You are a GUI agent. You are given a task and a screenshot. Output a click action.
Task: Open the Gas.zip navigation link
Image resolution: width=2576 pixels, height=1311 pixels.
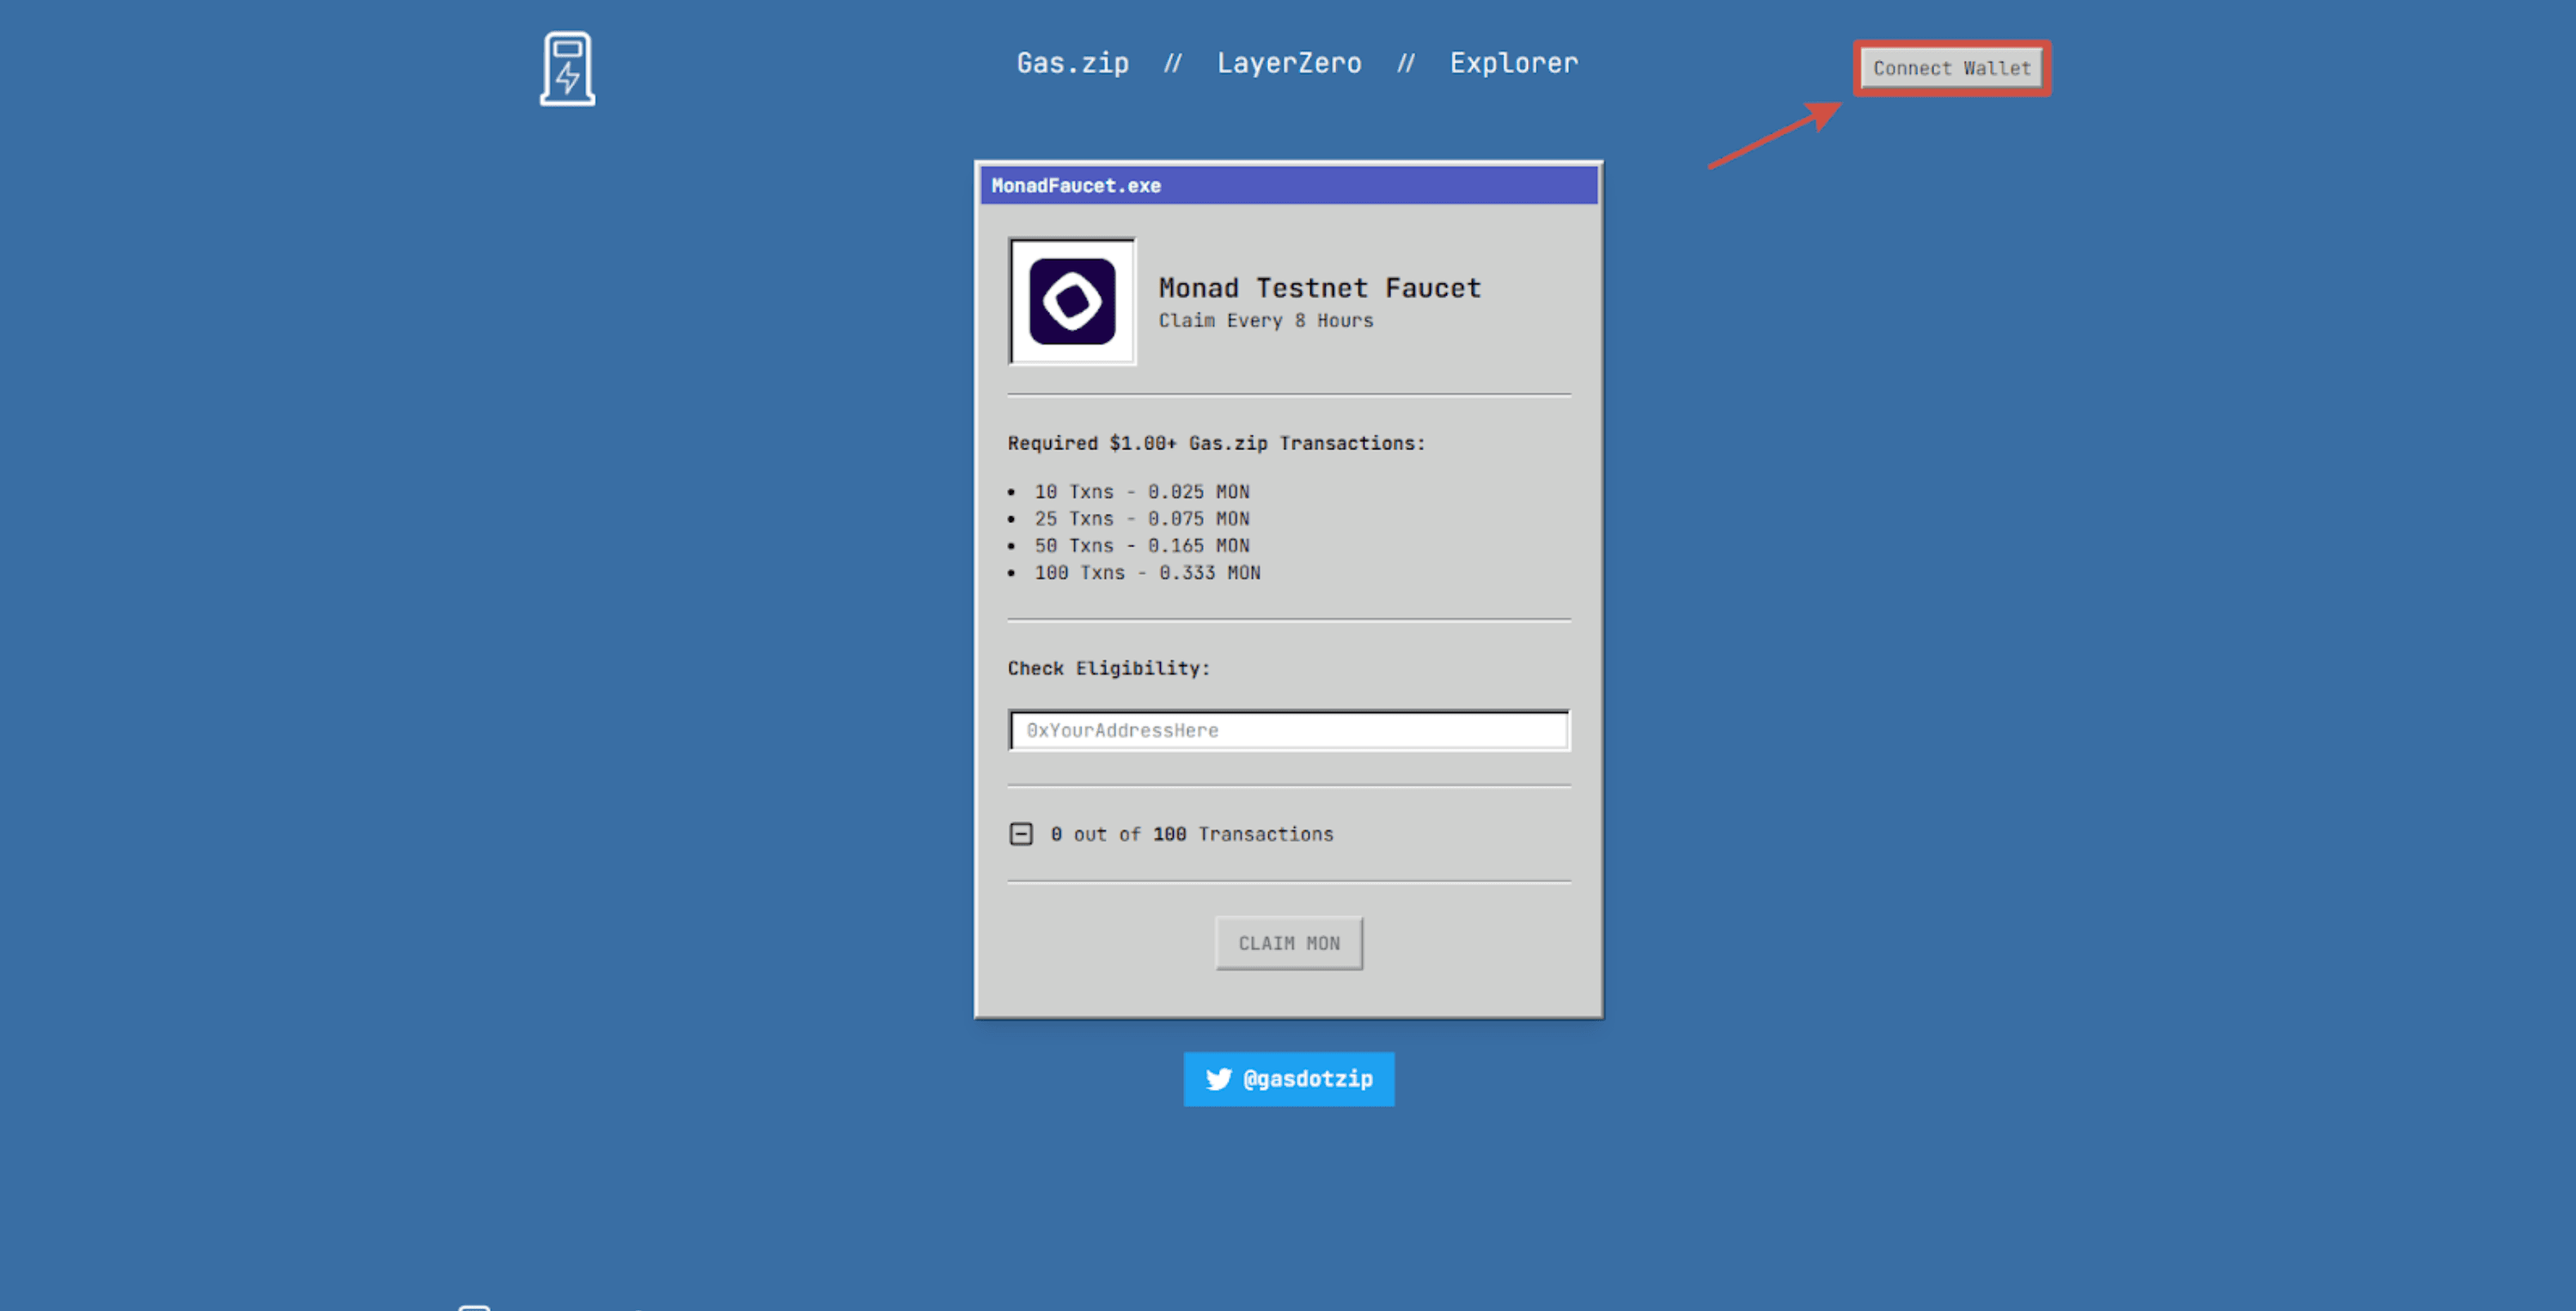(x=1072, y=63)
